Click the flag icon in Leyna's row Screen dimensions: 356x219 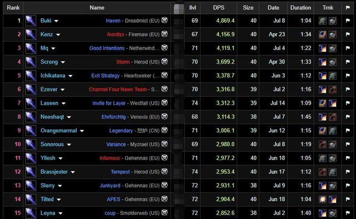pyautogui.click(x=348, y=213)
